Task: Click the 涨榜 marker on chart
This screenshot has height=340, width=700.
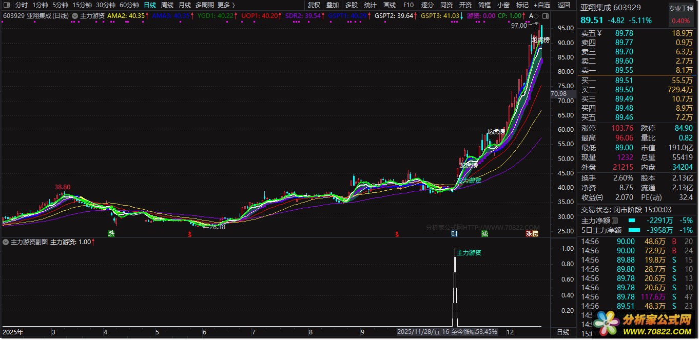Action: pyautogui.click(x=532, y=234)
